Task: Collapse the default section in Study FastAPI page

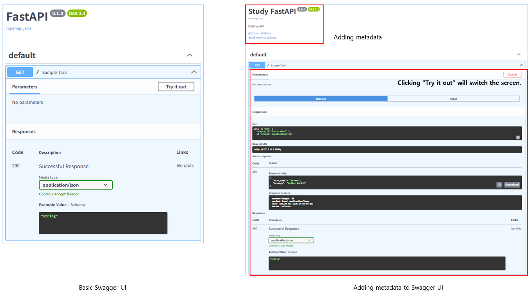Action: [x=519, y=55]
